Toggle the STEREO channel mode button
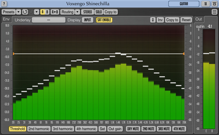The image size is (219, 135). pos(88,12)
